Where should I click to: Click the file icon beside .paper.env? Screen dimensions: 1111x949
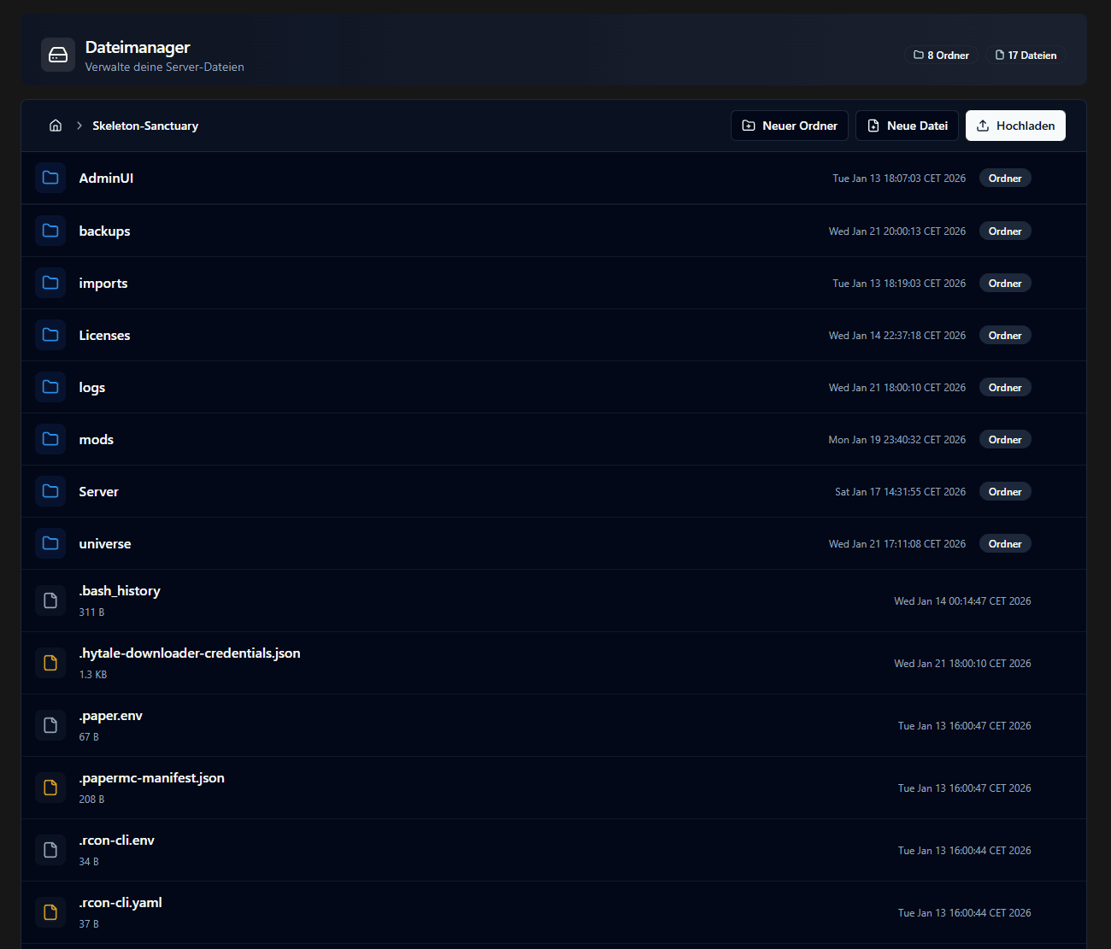click(50, 725)
